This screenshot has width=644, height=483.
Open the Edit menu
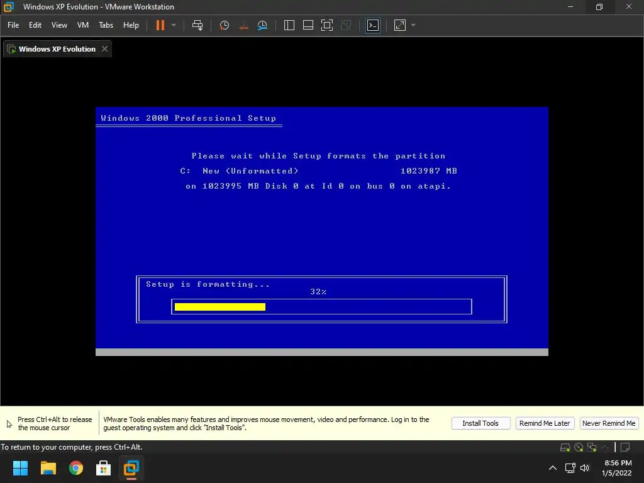[x=35, y=25]
